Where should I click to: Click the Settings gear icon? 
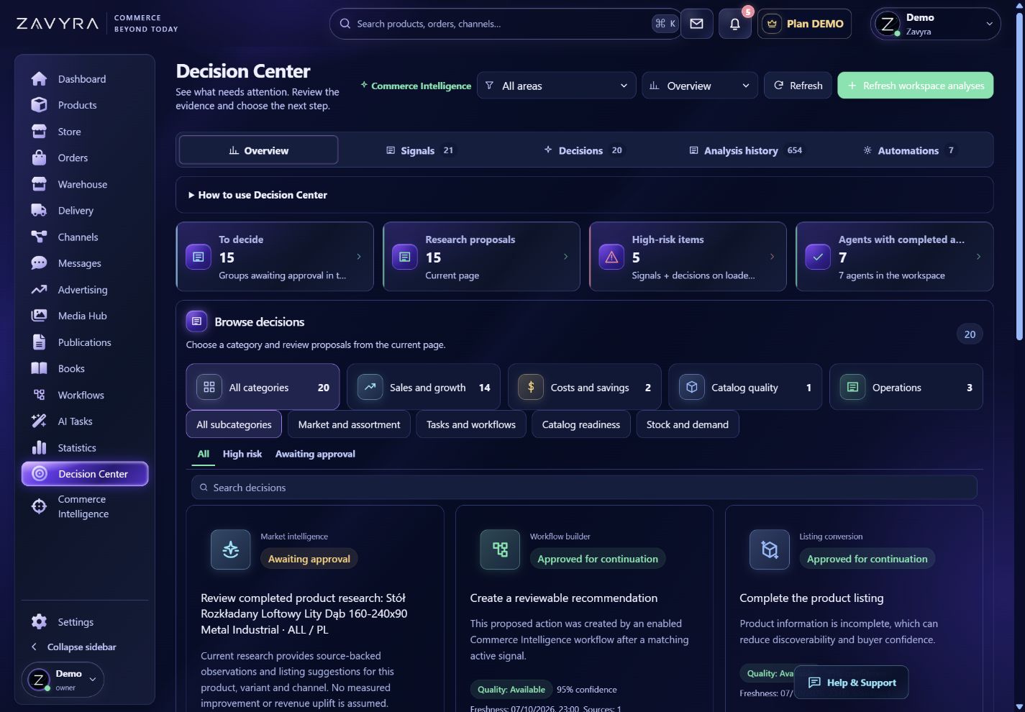39,622
